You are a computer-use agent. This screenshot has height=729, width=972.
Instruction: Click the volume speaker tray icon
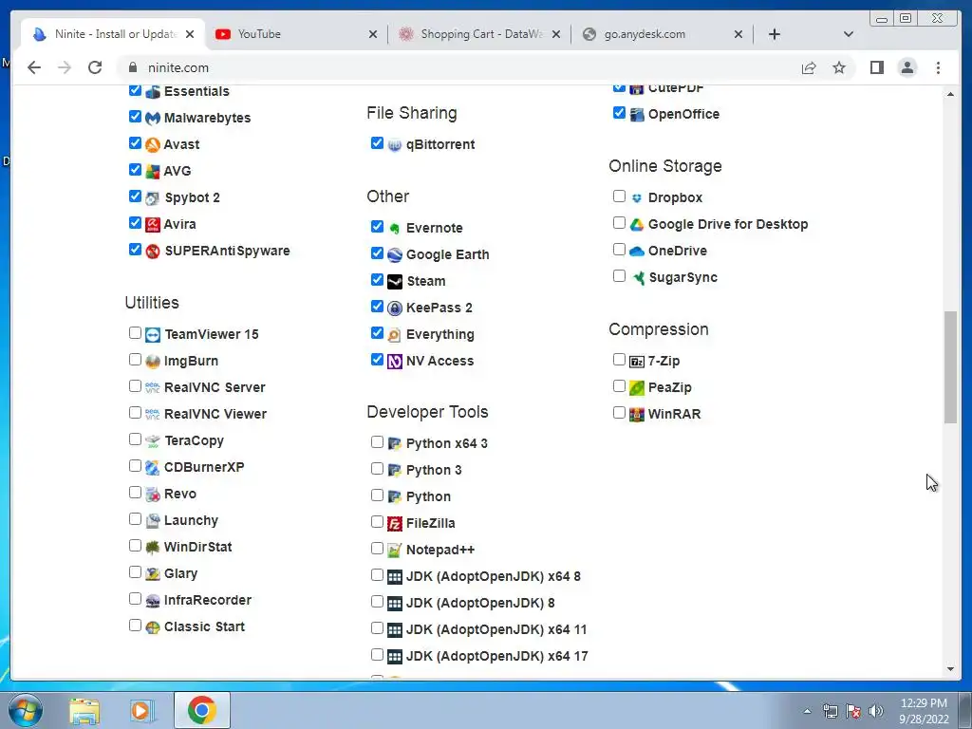point(876,711)
